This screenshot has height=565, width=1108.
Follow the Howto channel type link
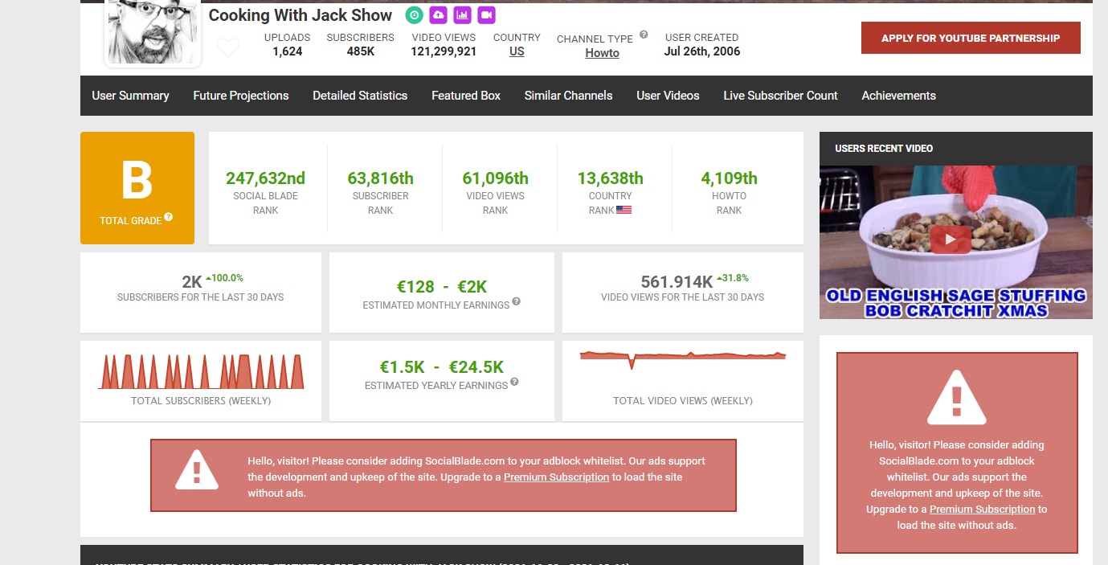602,53
